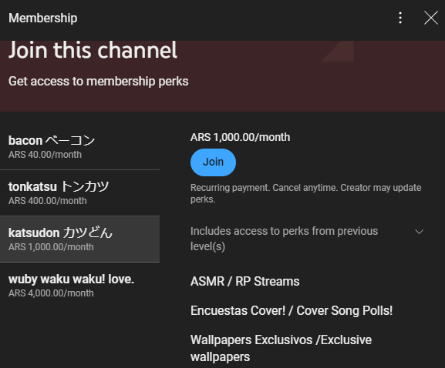Click the blue Join button

(x=213, y=162)
